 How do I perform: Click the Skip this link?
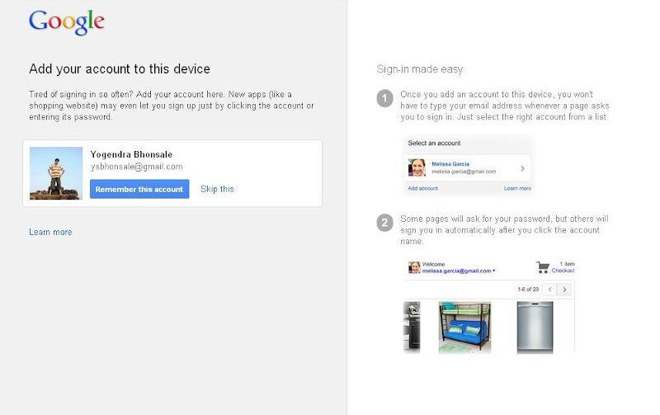click(217, 189)
